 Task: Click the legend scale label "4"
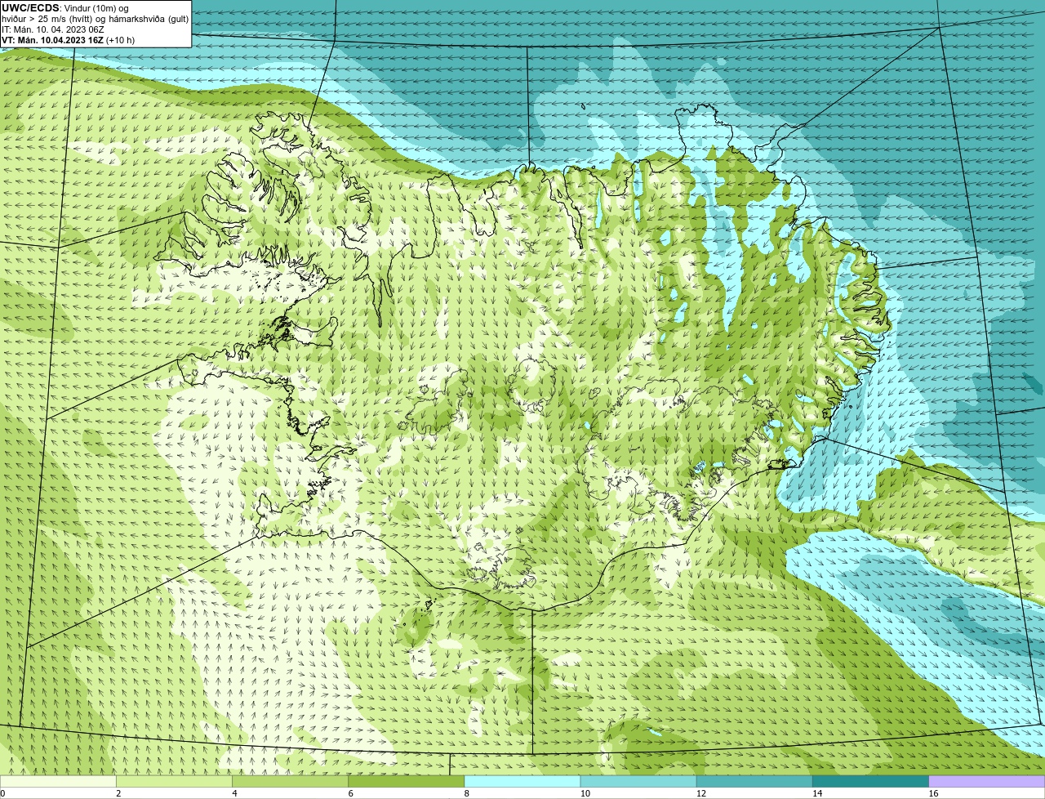click(234, 793)
